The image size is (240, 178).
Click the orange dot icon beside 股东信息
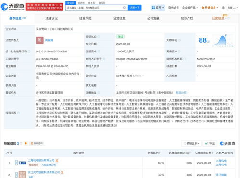pyautogui.click(x=26, y=143)
